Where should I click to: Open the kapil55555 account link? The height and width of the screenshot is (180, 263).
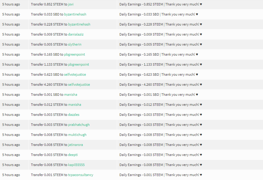coord(76,165)
